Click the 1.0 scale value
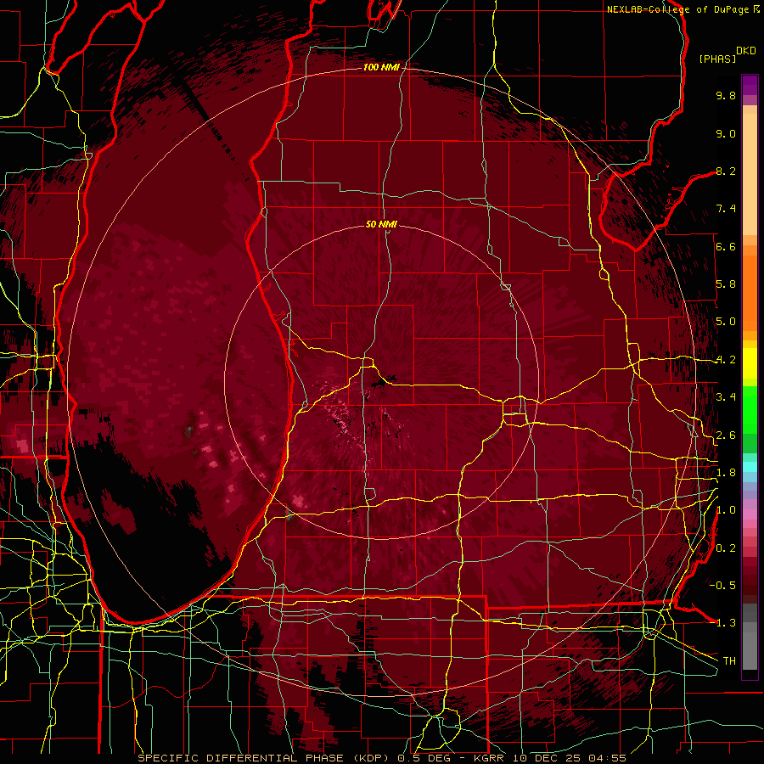 726,510
